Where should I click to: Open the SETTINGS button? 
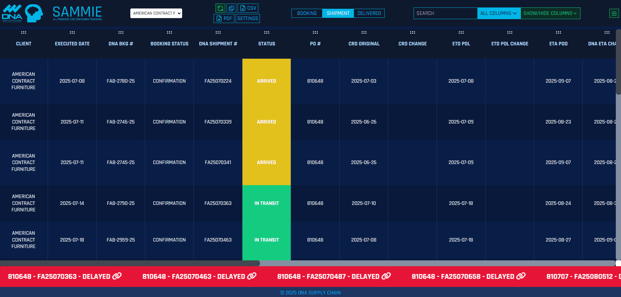pyautogui.click(x=248, y=18)
